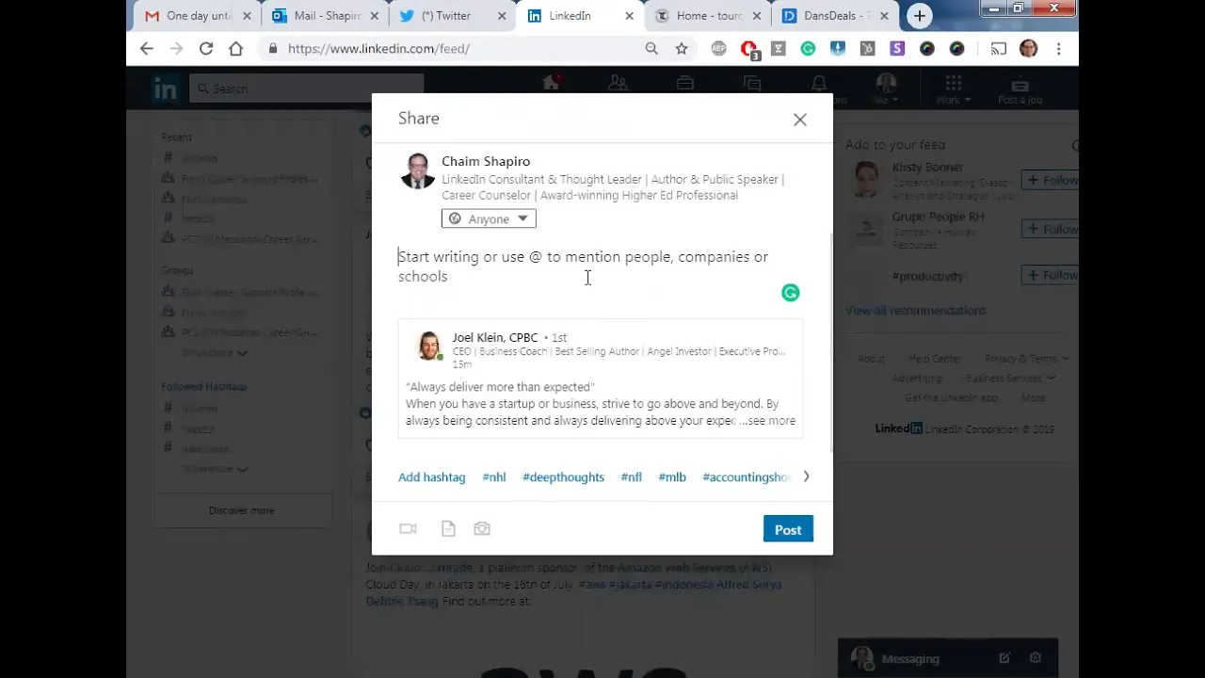Click View all recommendations
Viewport: 1205px width, 678px height.
pos(915,311)
